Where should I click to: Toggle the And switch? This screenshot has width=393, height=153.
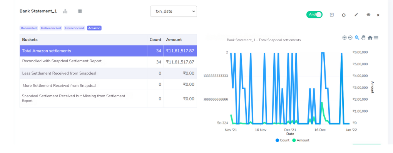click(314, 15)
